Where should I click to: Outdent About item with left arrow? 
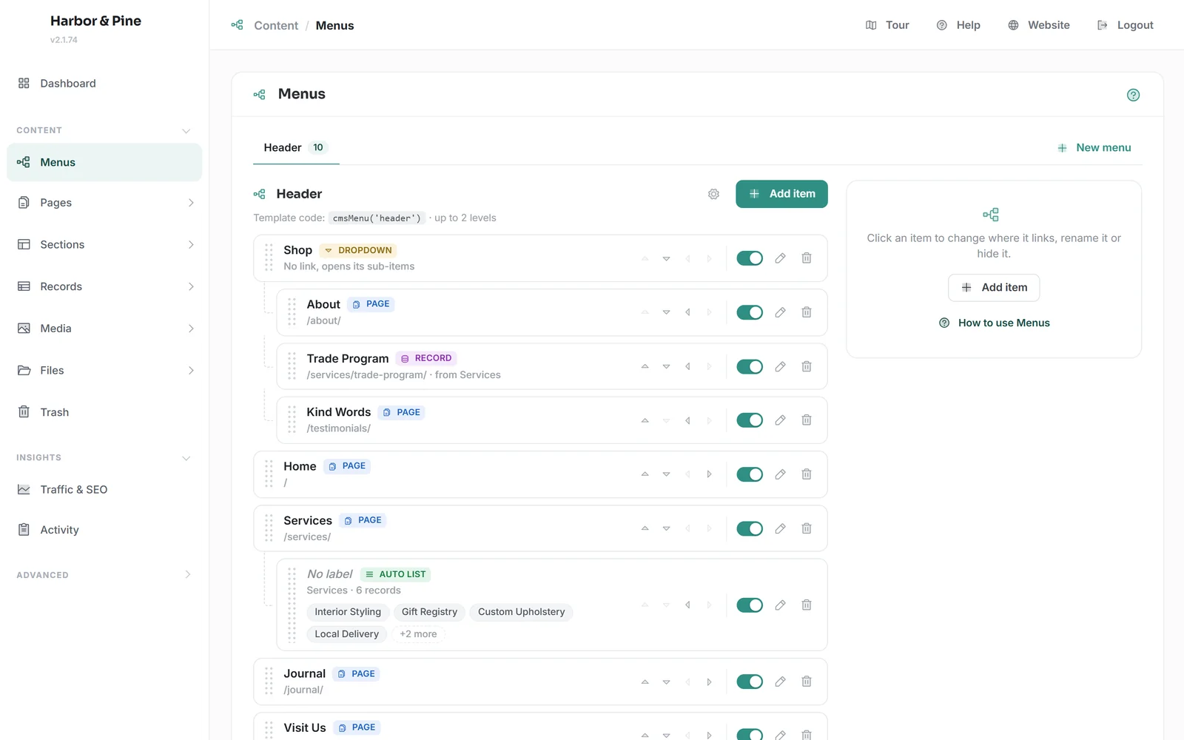click(x=687, y=312)
